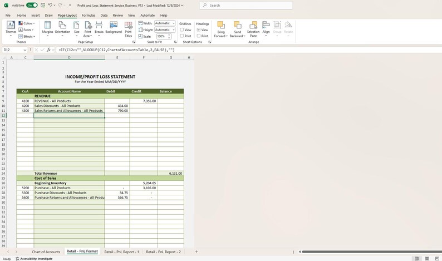The width and height of the screenshot is (442, 261).
Task: Switch to the Home ribbon tab
Action: 21,15
